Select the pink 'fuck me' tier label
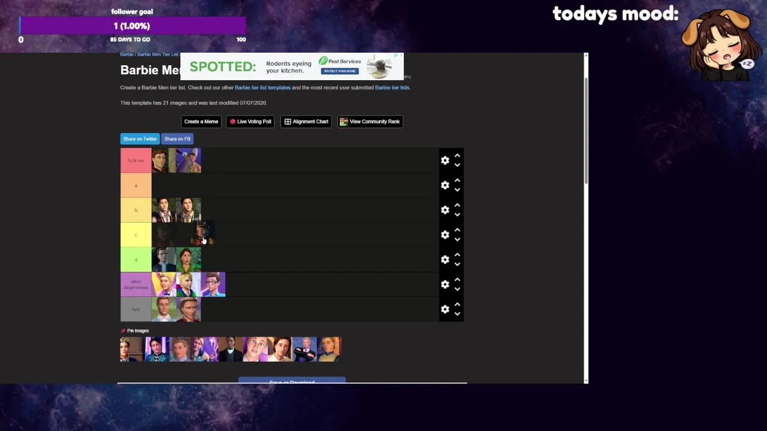767x431 pixels. click(x=136, y=160)
